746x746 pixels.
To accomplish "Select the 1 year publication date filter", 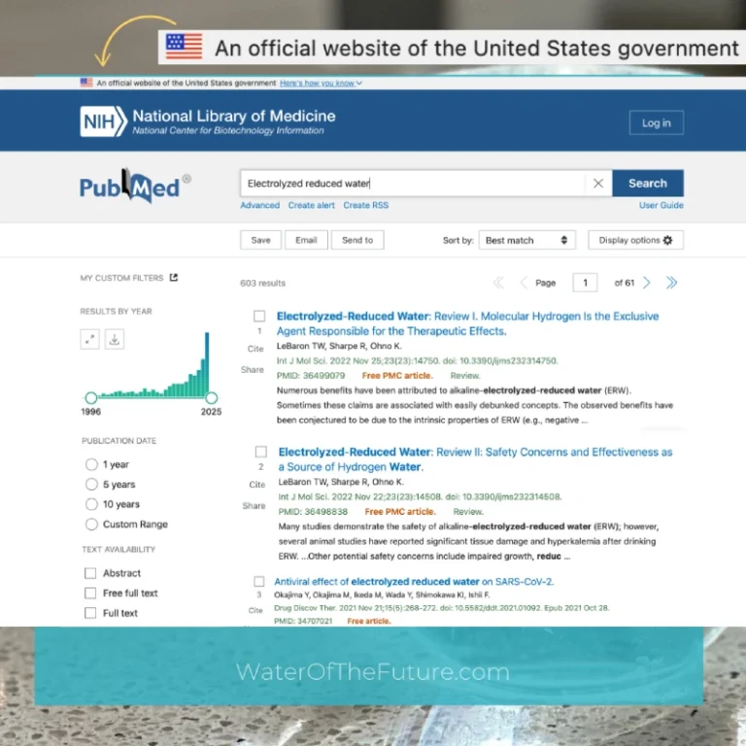I will coord(91,464).
